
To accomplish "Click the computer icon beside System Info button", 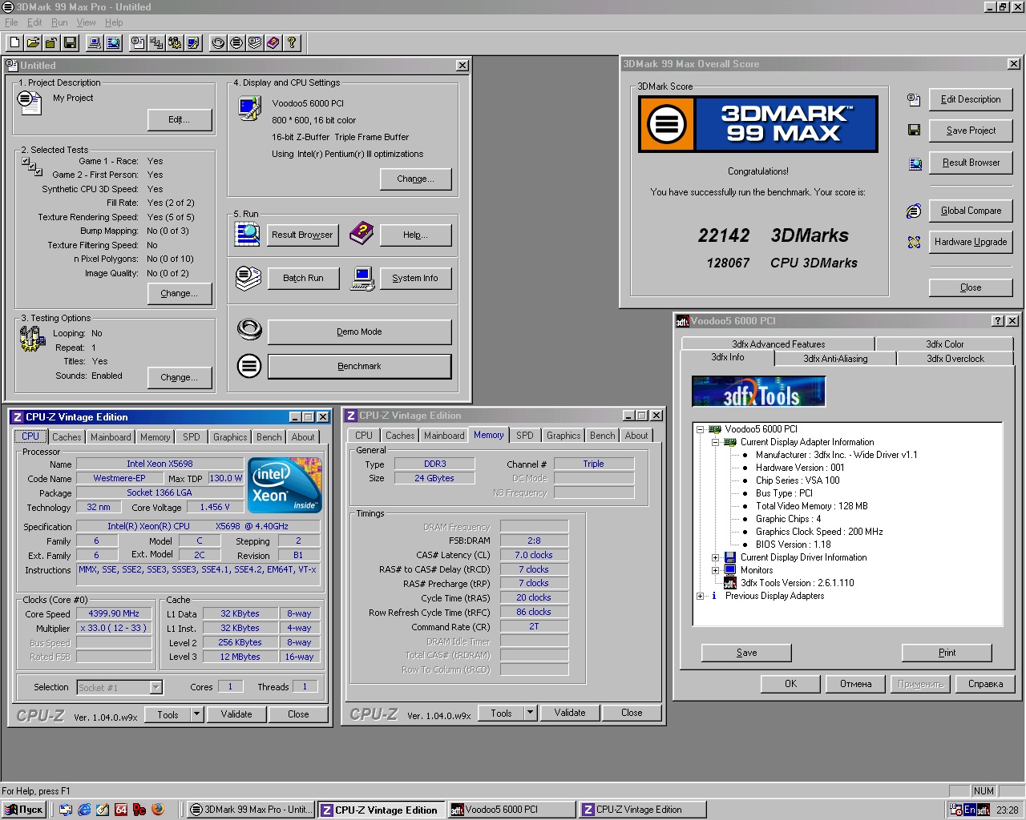I will click(x=362, y=278).
